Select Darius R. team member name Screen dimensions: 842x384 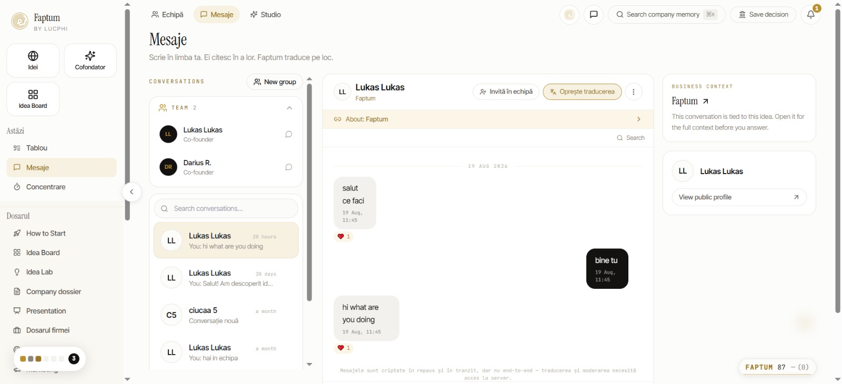197,163
